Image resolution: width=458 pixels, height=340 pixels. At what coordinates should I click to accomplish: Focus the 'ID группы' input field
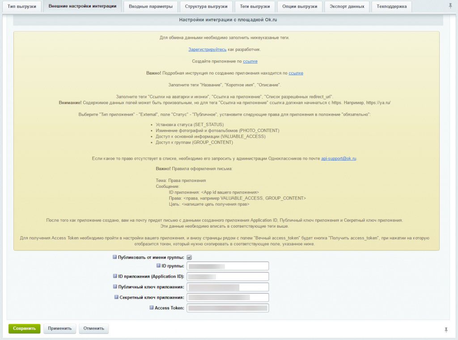tap(228, 266)
